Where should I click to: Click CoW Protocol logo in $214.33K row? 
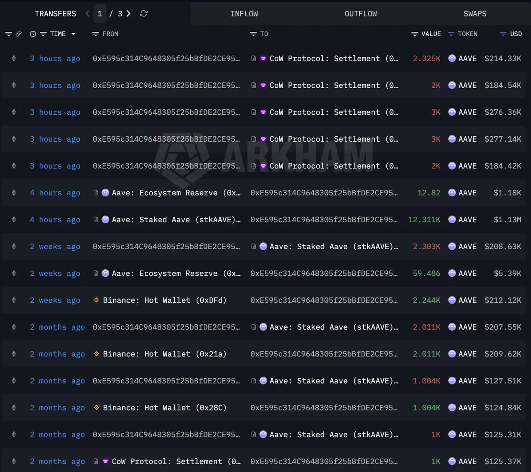coord(263,58)
